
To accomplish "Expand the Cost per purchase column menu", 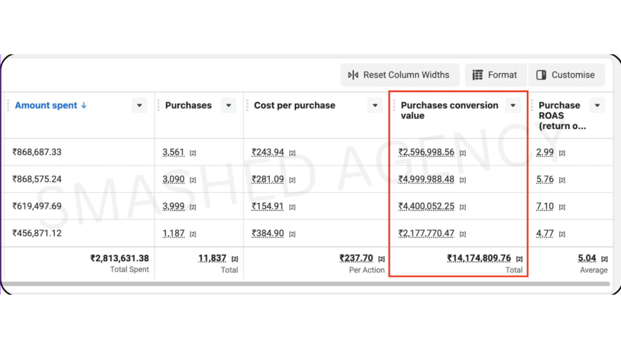I will (375, 105).
